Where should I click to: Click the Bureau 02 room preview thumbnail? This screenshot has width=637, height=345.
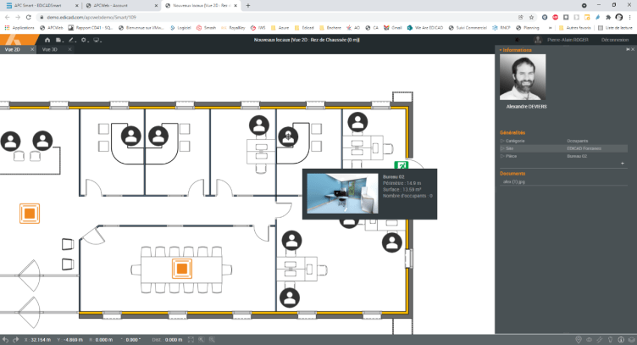click(x=342, y=193)
